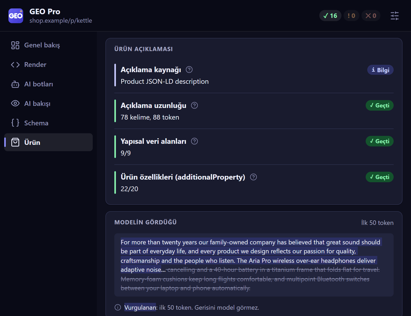Click the Ürün shopping bag icon
The width and height of the screenshot is (411, 316).
click(15, 142)
